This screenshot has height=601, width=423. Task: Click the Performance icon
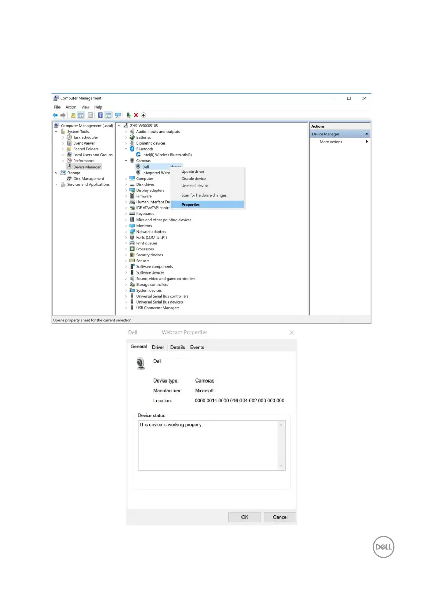[x=69, y=161]
